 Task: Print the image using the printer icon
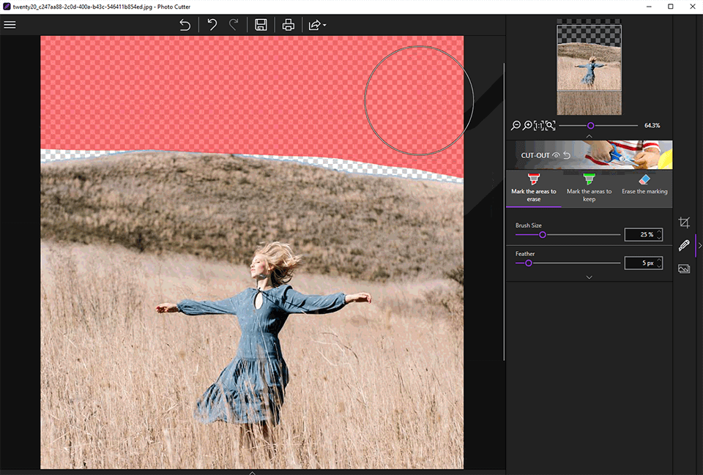(289, 25)
